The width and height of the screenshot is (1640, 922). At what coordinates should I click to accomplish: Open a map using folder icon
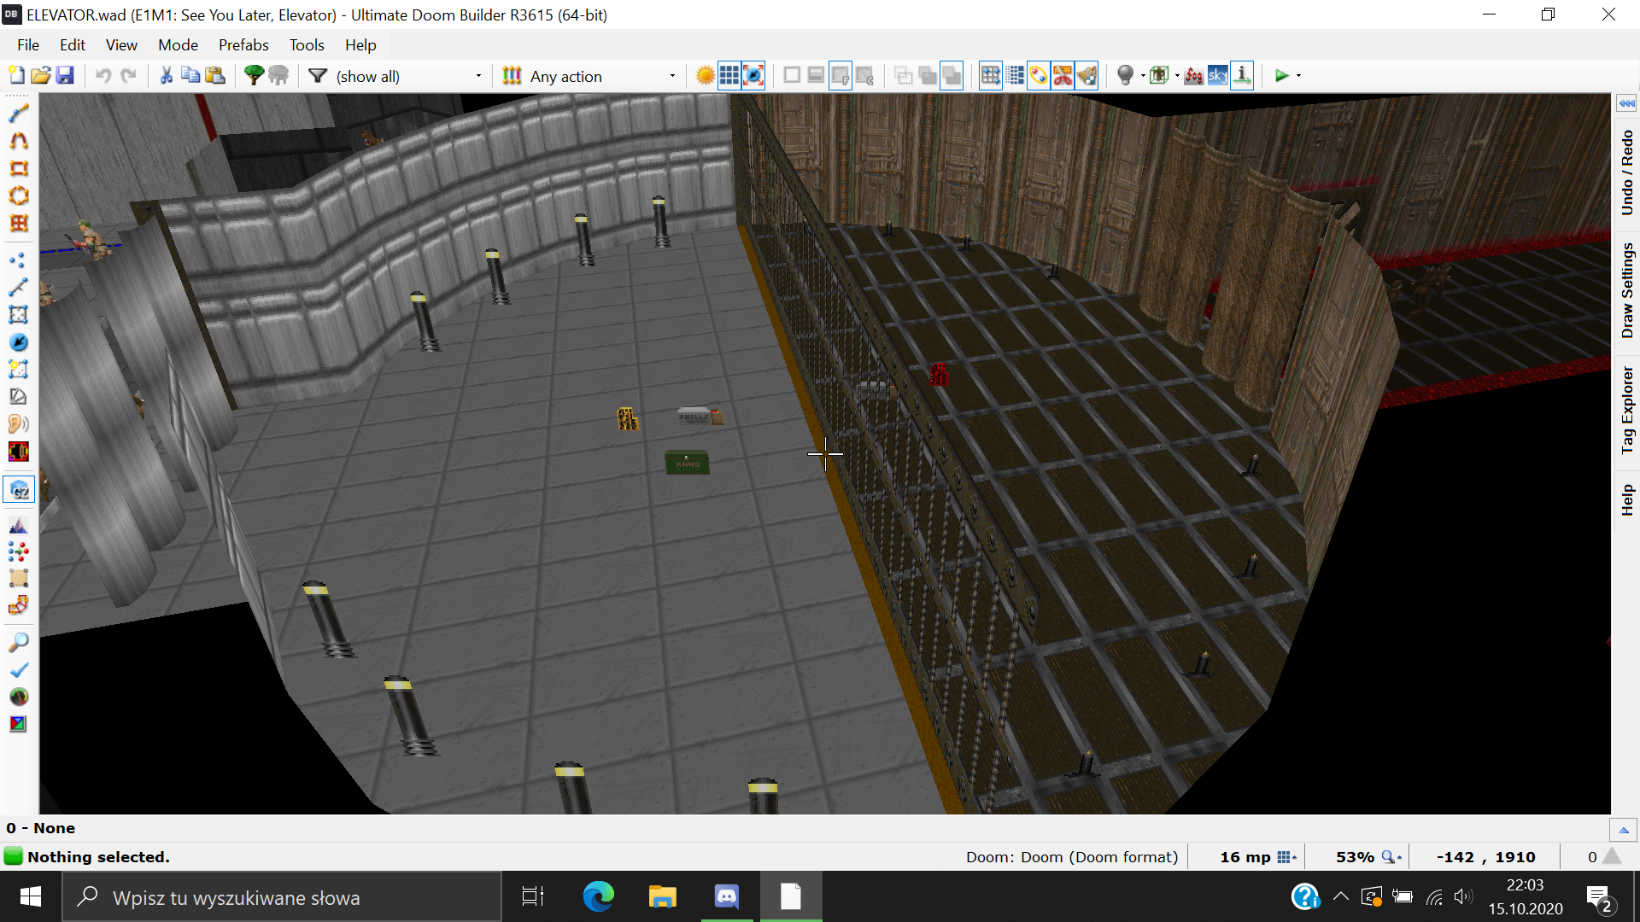pyautogui.click(x=40, y=76)
